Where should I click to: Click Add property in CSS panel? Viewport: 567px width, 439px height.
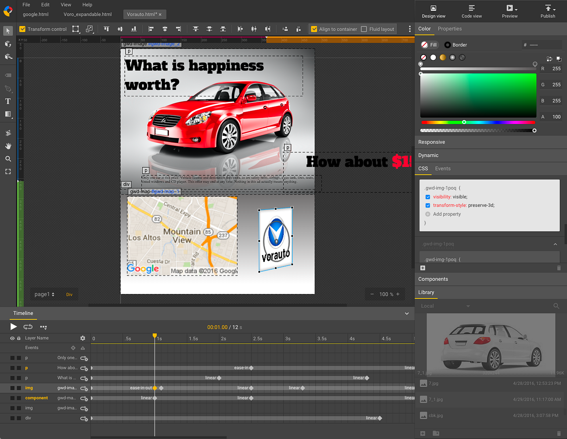pos(446,214)
